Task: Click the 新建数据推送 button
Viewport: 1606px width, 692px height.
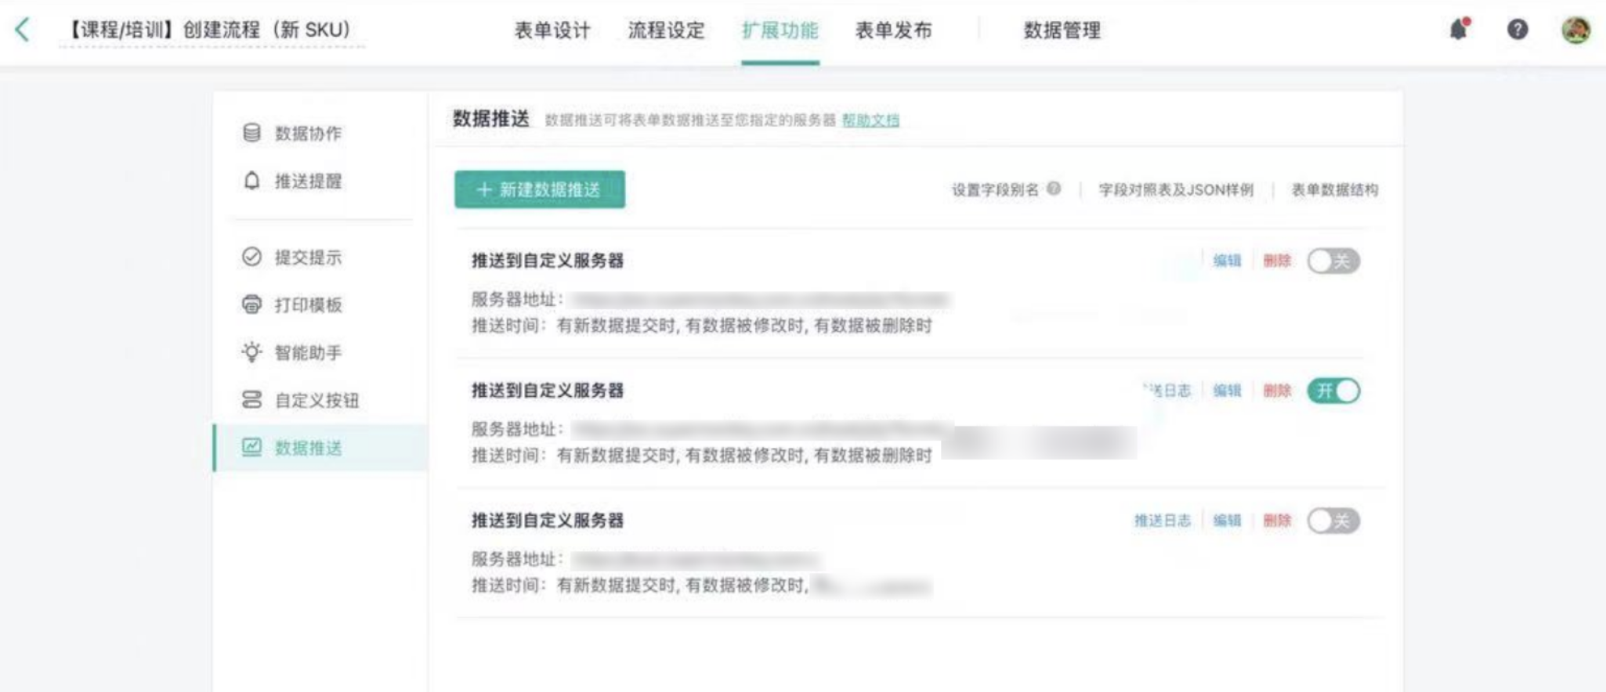Action: 540,189
